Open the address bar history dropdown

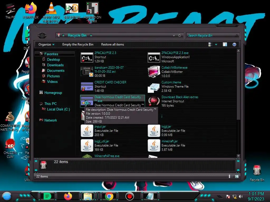[x=174, y=36]
